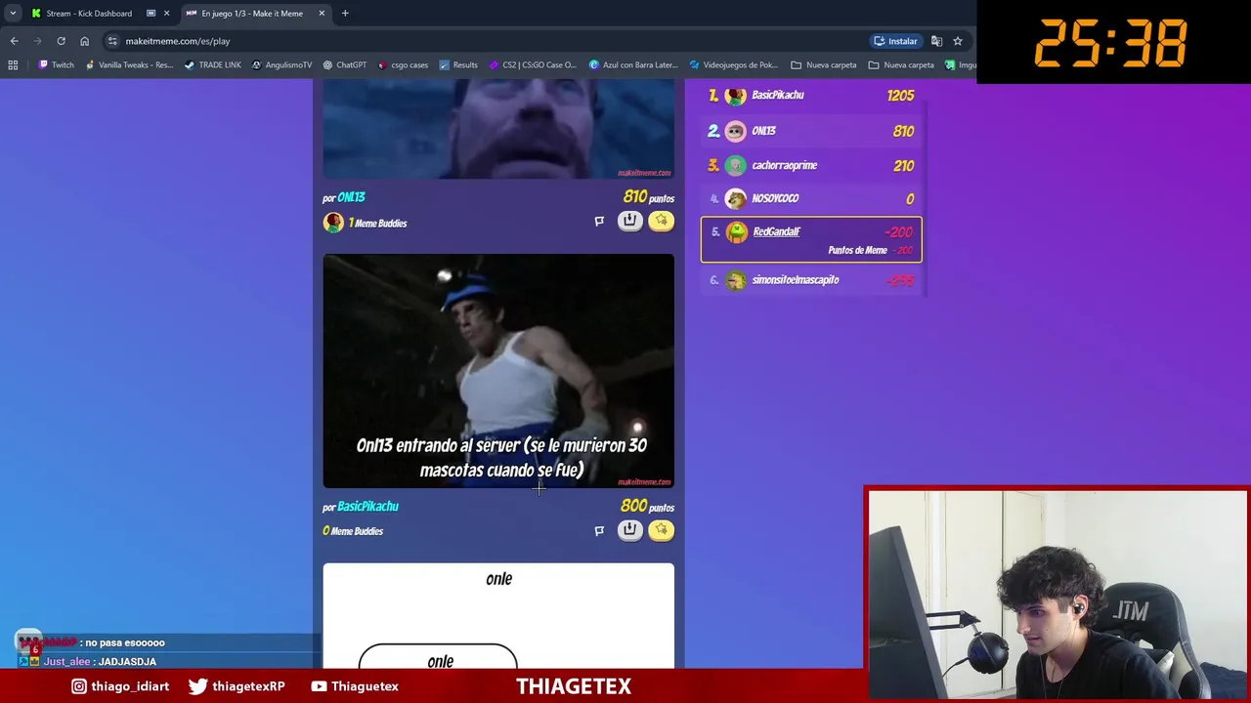
Task: Select cachorraoprime row in leaderboard
Action: (x=811, y=165)
